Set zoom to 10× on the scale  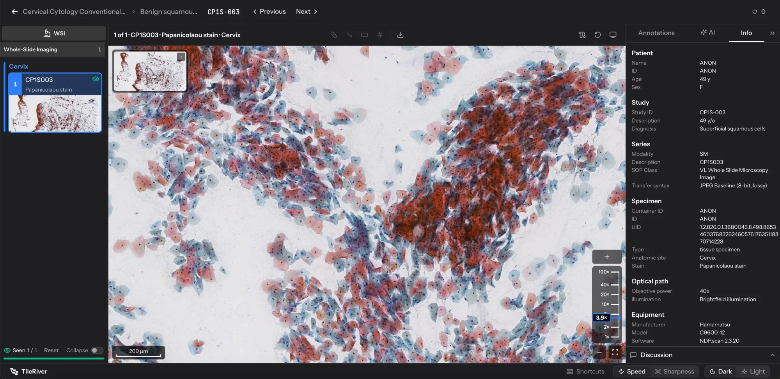pos(610,304)
